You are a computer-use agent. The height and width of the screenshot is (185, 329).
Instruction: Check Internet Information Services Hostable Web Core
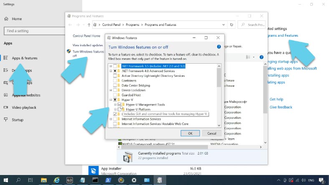click(x=115, y=124)
